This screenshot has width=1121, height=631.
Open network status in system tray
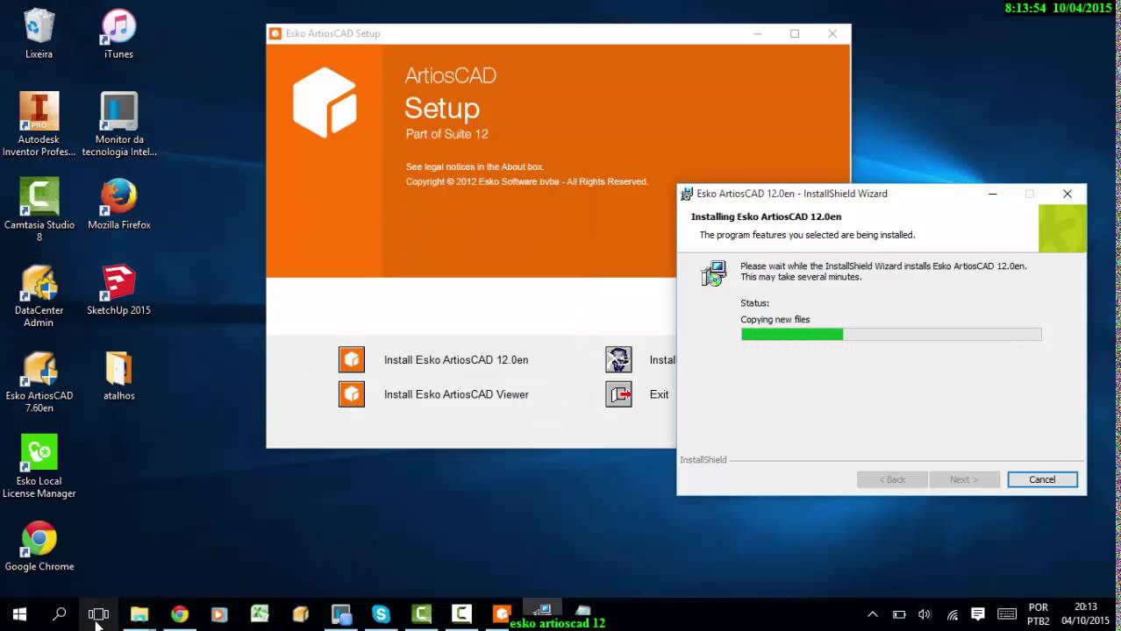pyautogui.click(x=952, y=614)
